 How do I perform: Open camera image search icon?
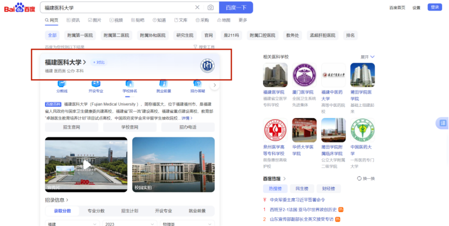click(211, 8)
